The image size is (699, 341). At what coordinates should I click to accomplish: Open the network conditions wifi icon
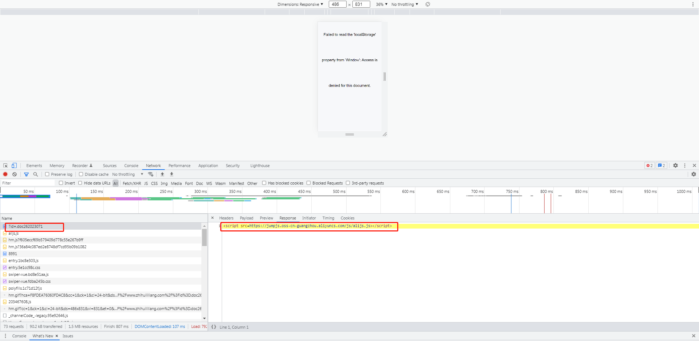point(151,174)
